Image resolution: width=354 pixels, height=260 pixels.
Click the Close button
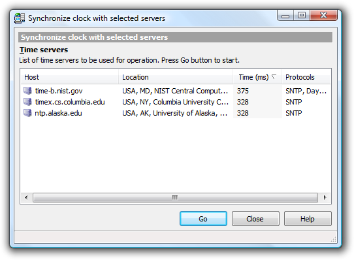(x=255, y=218)
